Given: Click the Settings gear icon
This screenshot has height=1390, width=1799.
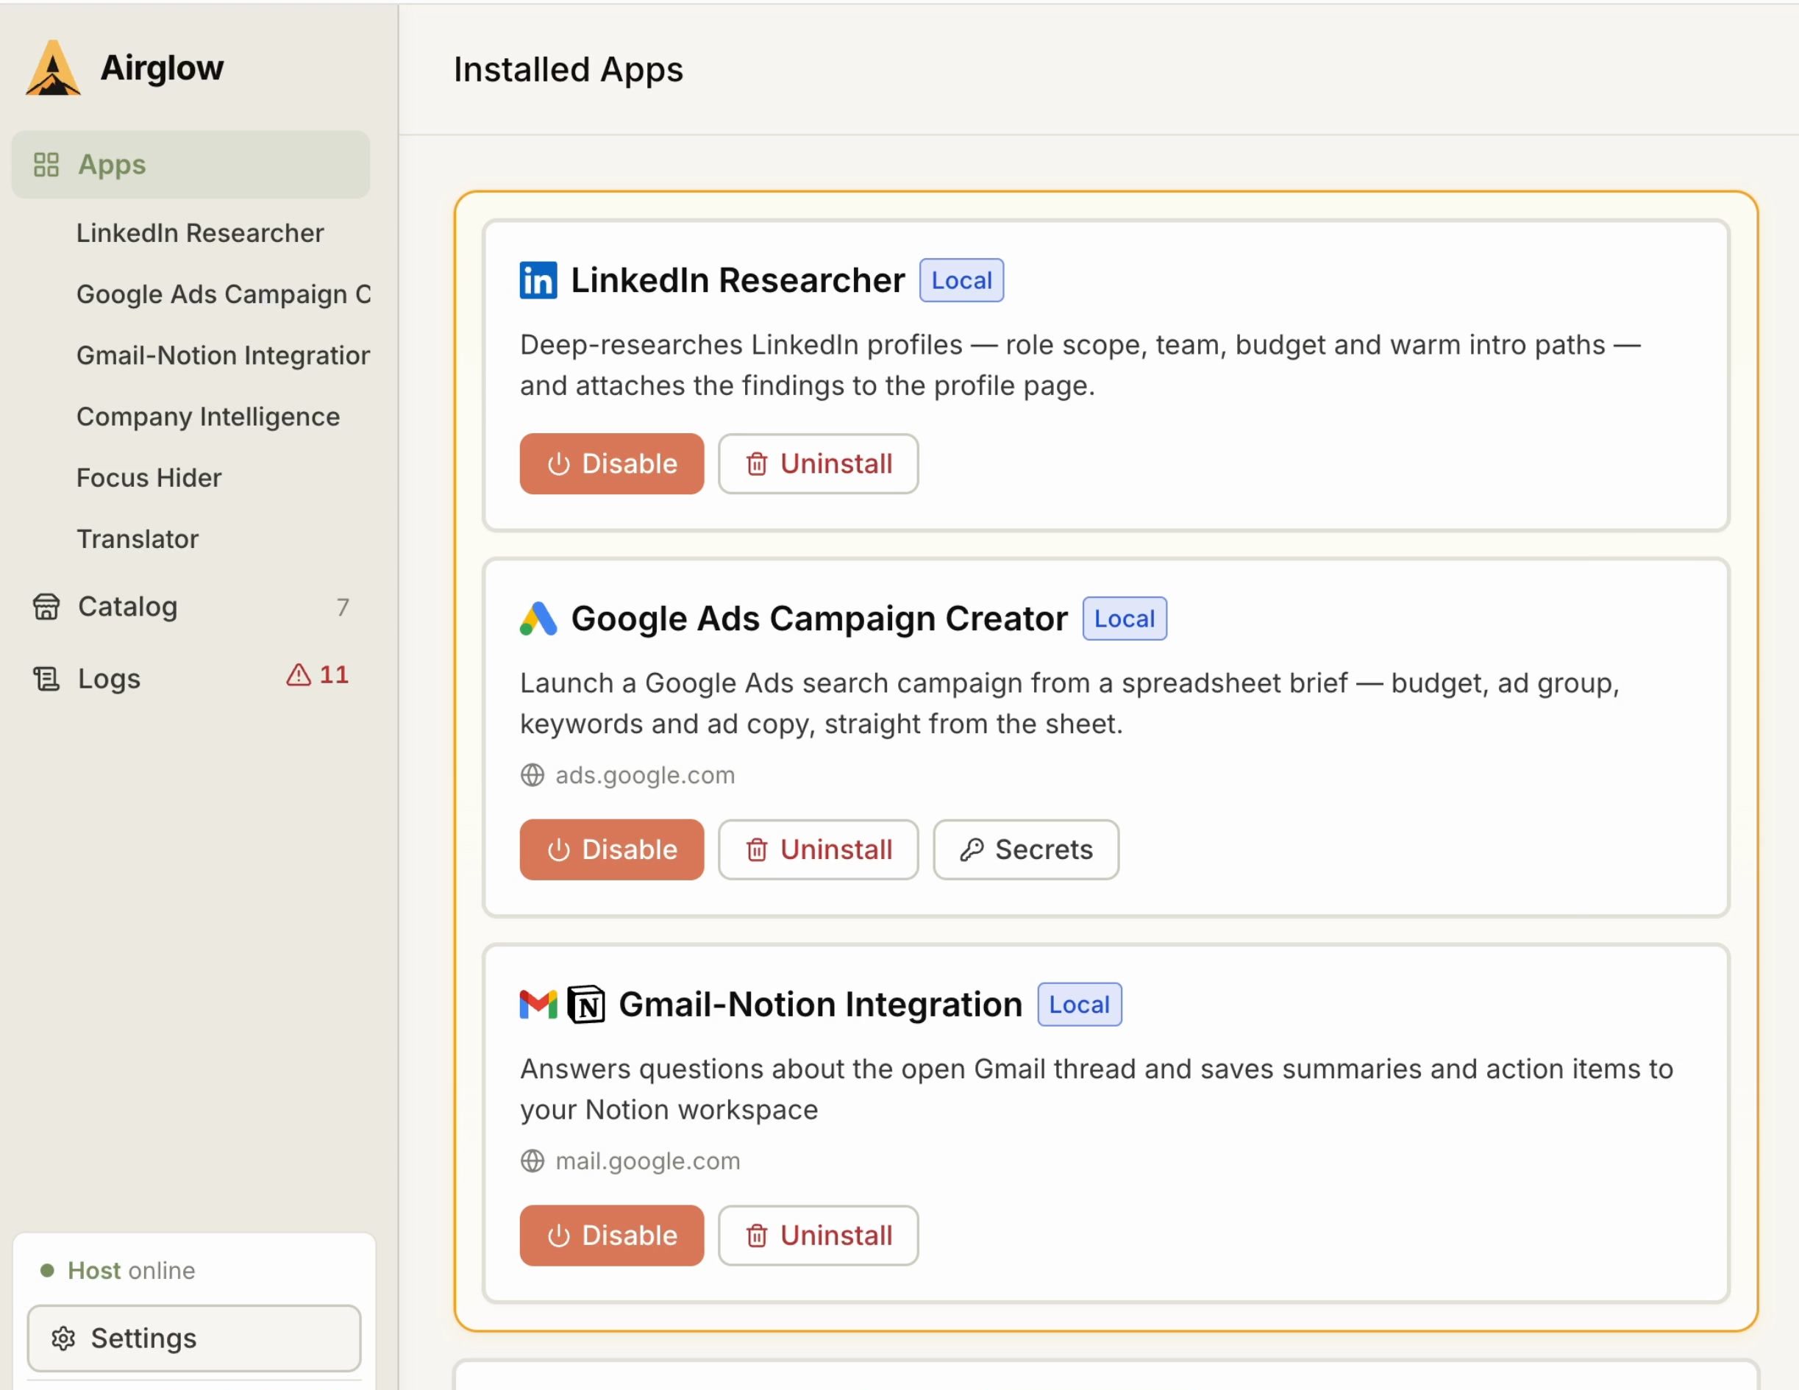Looking at the screenshot, I should click(63, 1339).
